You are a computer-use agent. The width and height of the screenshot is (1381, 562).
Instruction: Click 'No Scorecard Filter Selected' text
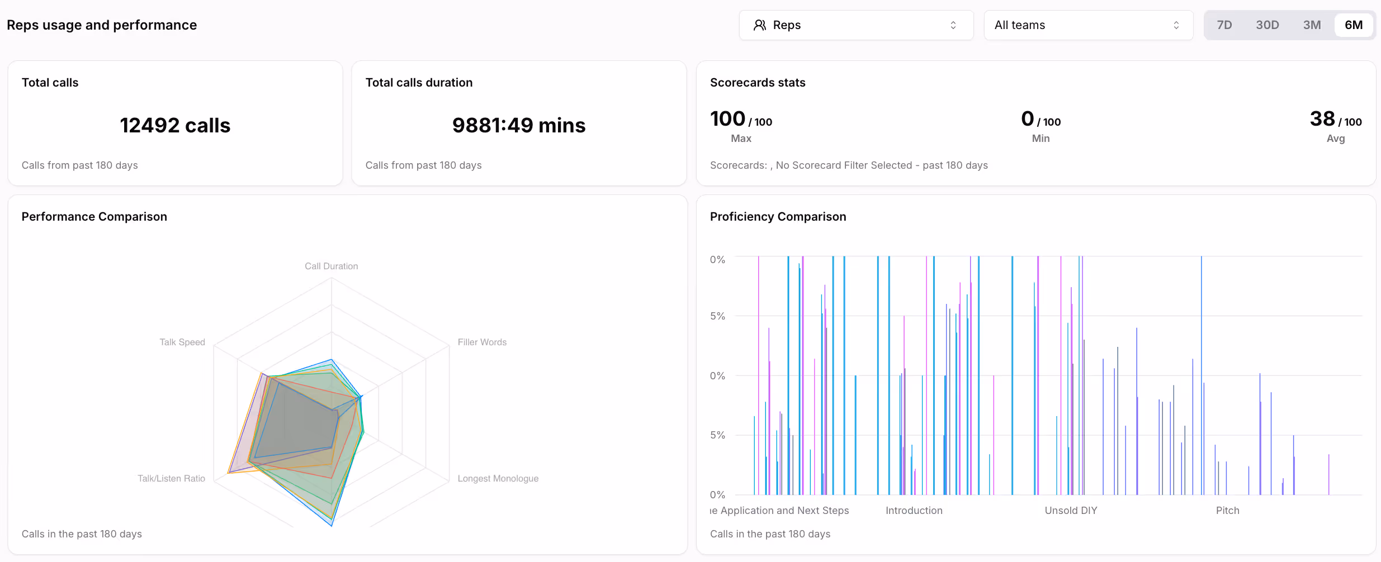(x=844, y=165)
